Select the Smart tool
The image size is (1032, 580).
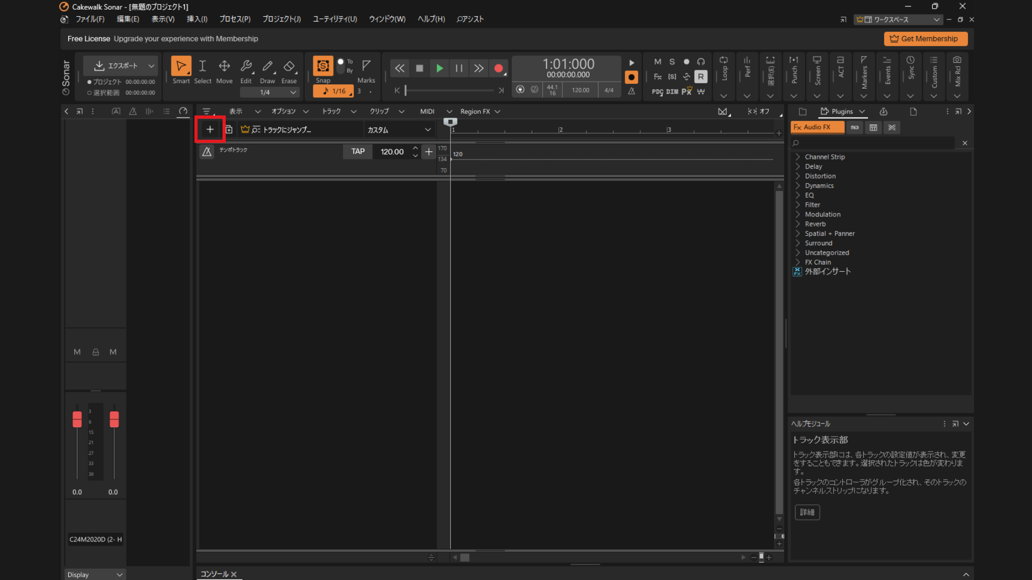181,67
